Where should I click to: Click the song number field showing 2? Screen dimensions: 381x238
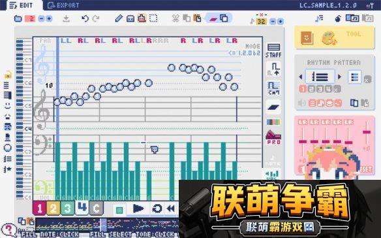30,18
